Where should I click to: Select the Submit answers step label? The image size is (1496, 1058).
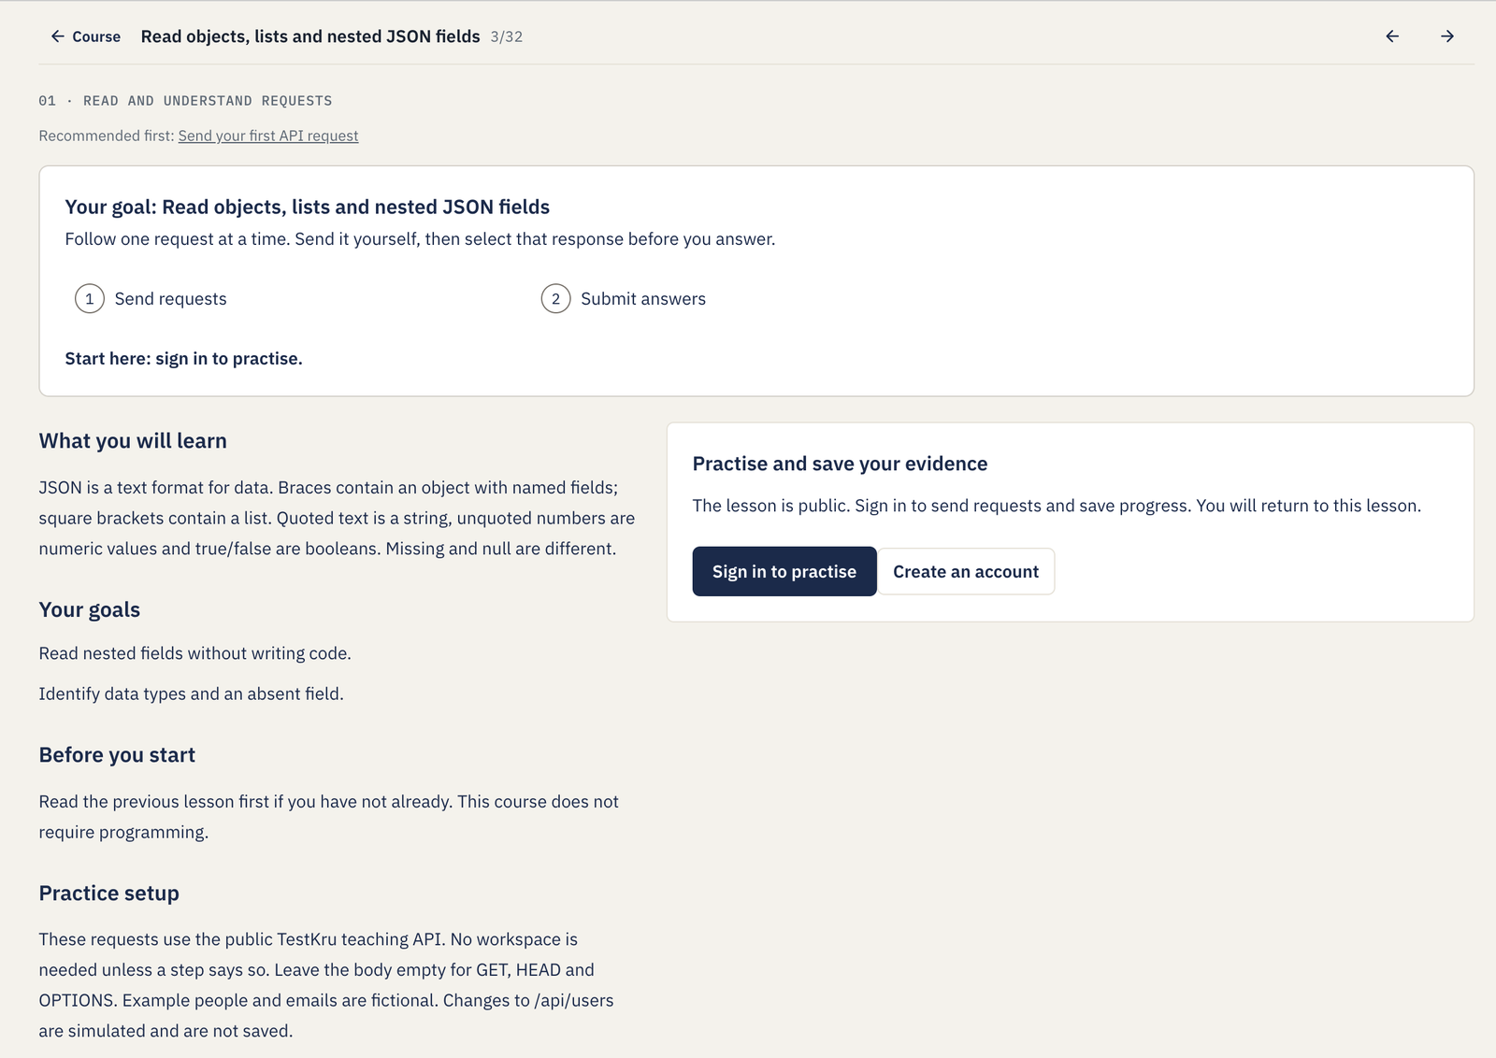[643, 299]
